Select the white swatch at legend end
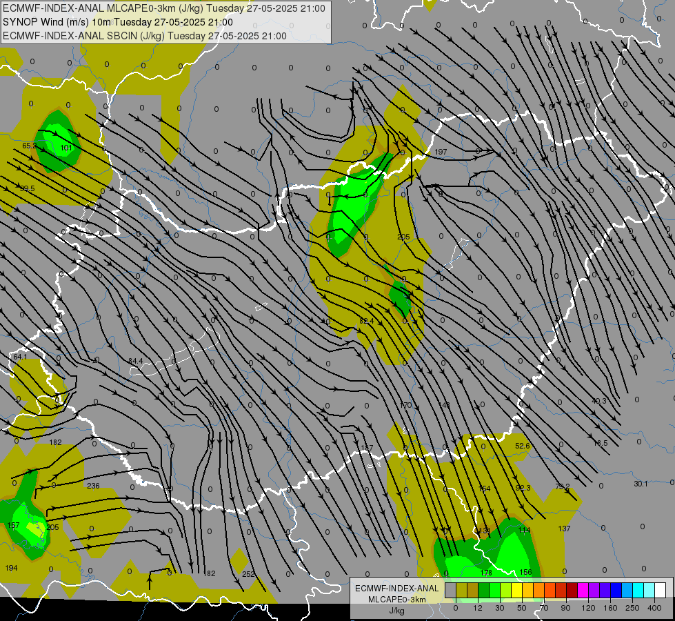The width and height of the screenshot is (675, 621). (x=661, y=591)
